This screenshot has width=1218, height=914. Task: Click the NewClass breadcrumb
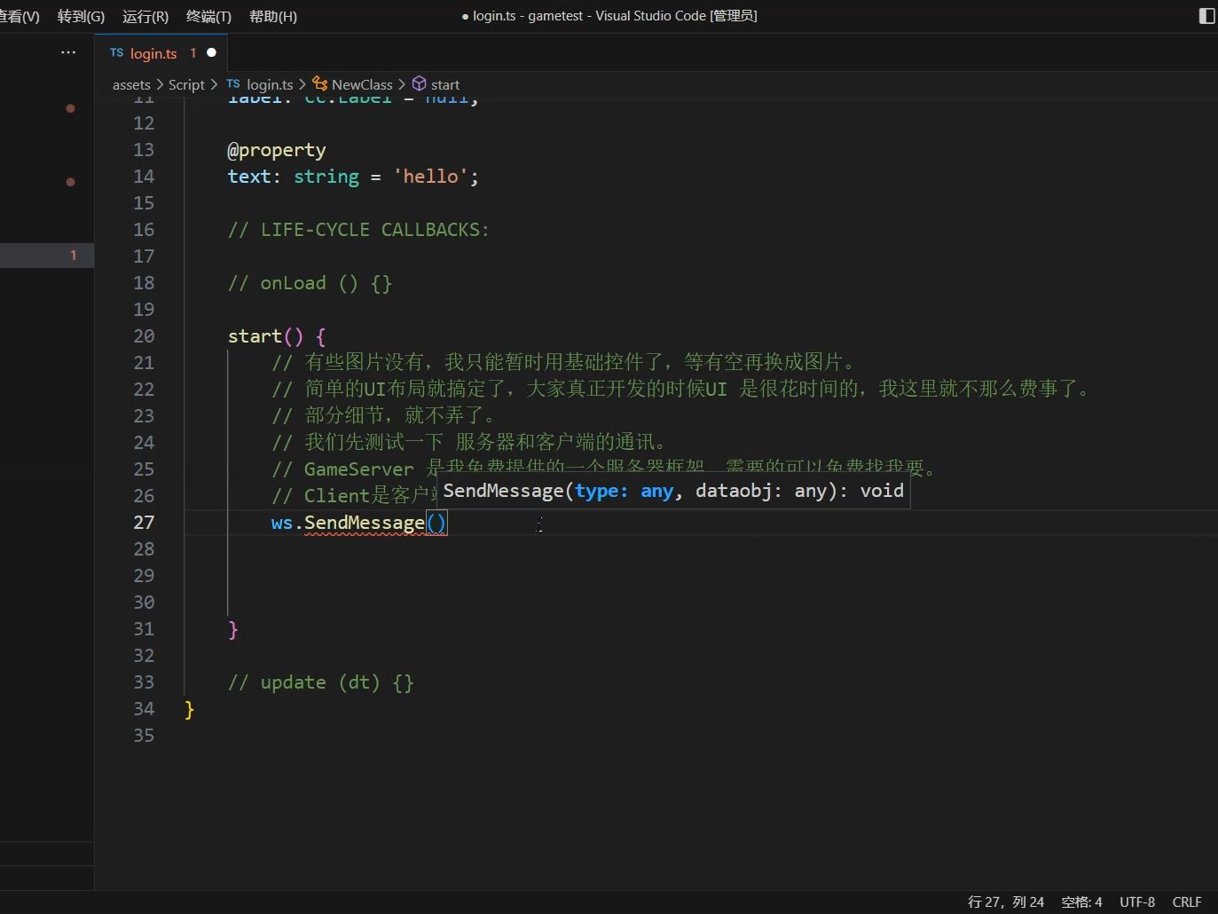click(x=362, y=84)
